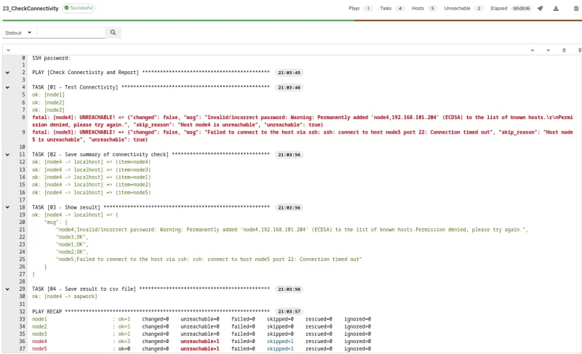Viewport: 582px width, 354px height.
Task: Collapse TASK 03 Show result section
Action: pos(7,207)
